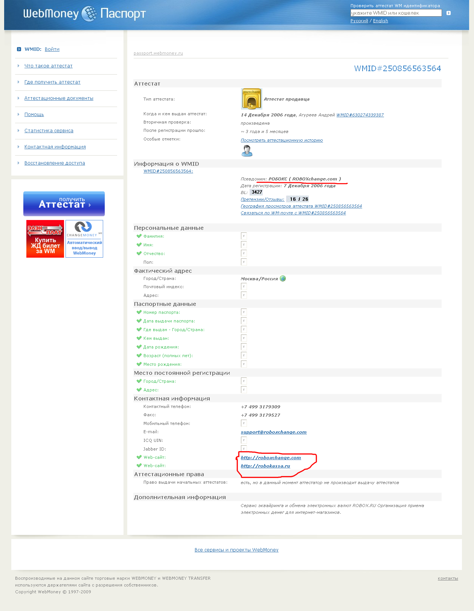Focus the WMID or wallet search field
The height and width of the screenshot is (611, 474).
(x=396, y=13)
